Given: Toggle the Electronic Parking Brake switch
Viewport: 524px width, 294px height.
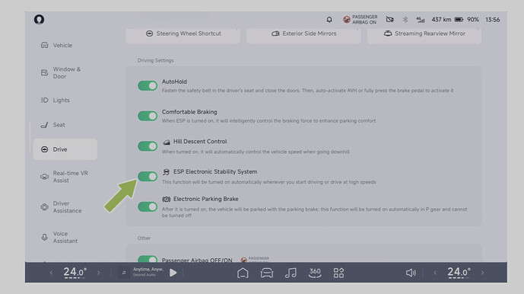Looking at the screenshot, I should tap(148, 206).
